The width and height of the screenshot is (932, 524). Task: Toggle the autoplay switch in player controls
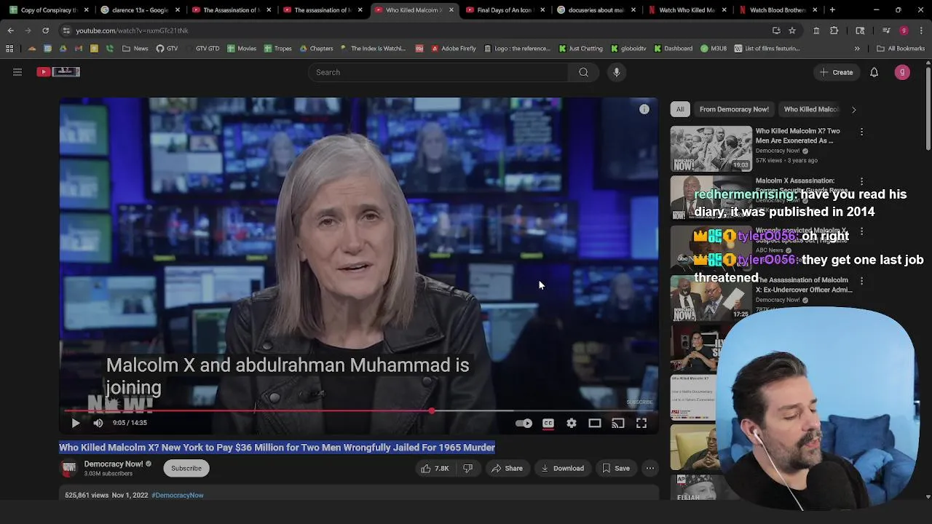pyautogui.click(x=524, y=423)
